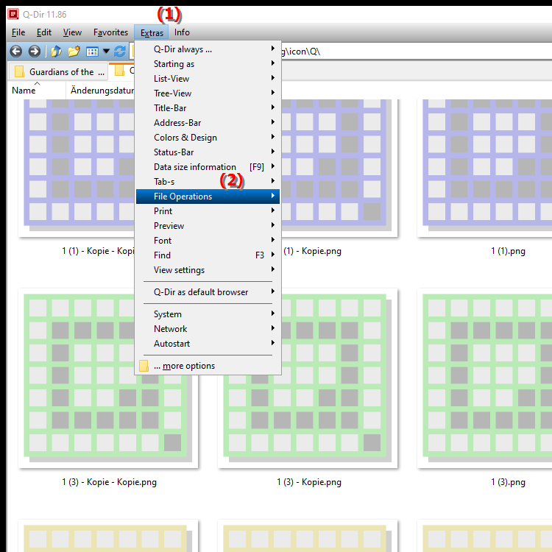The image size is (552, 552).
Task: Click the Extras menu
Action: tap(152, 32)
